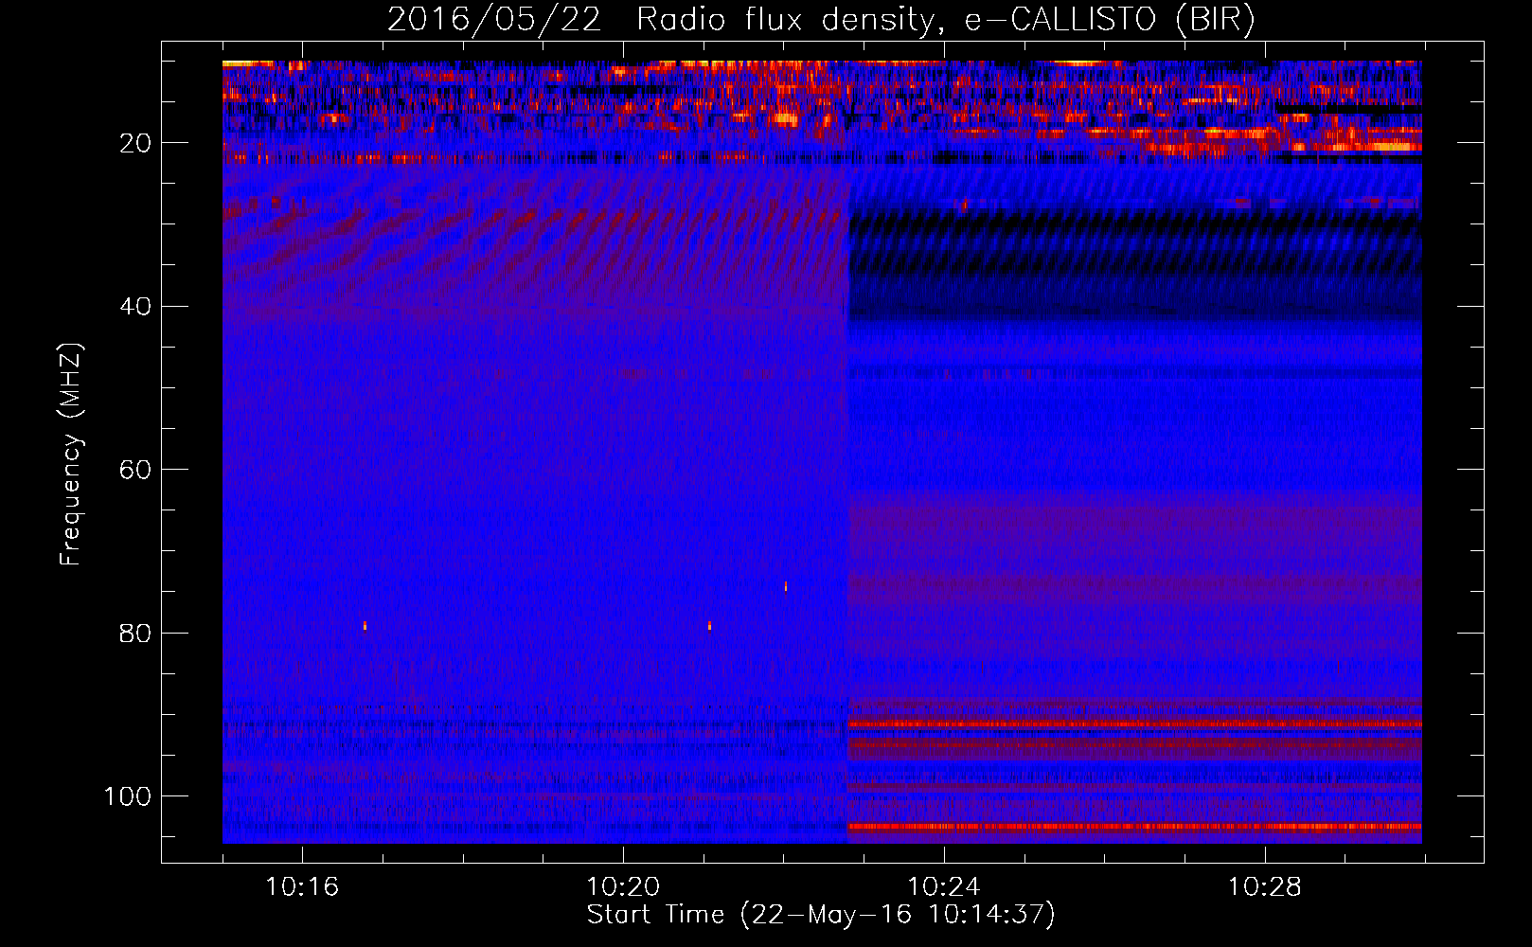Click the "10:24" time tick label
The width and height of the screenshot is (1532, 947).
[x=944, y=887]
